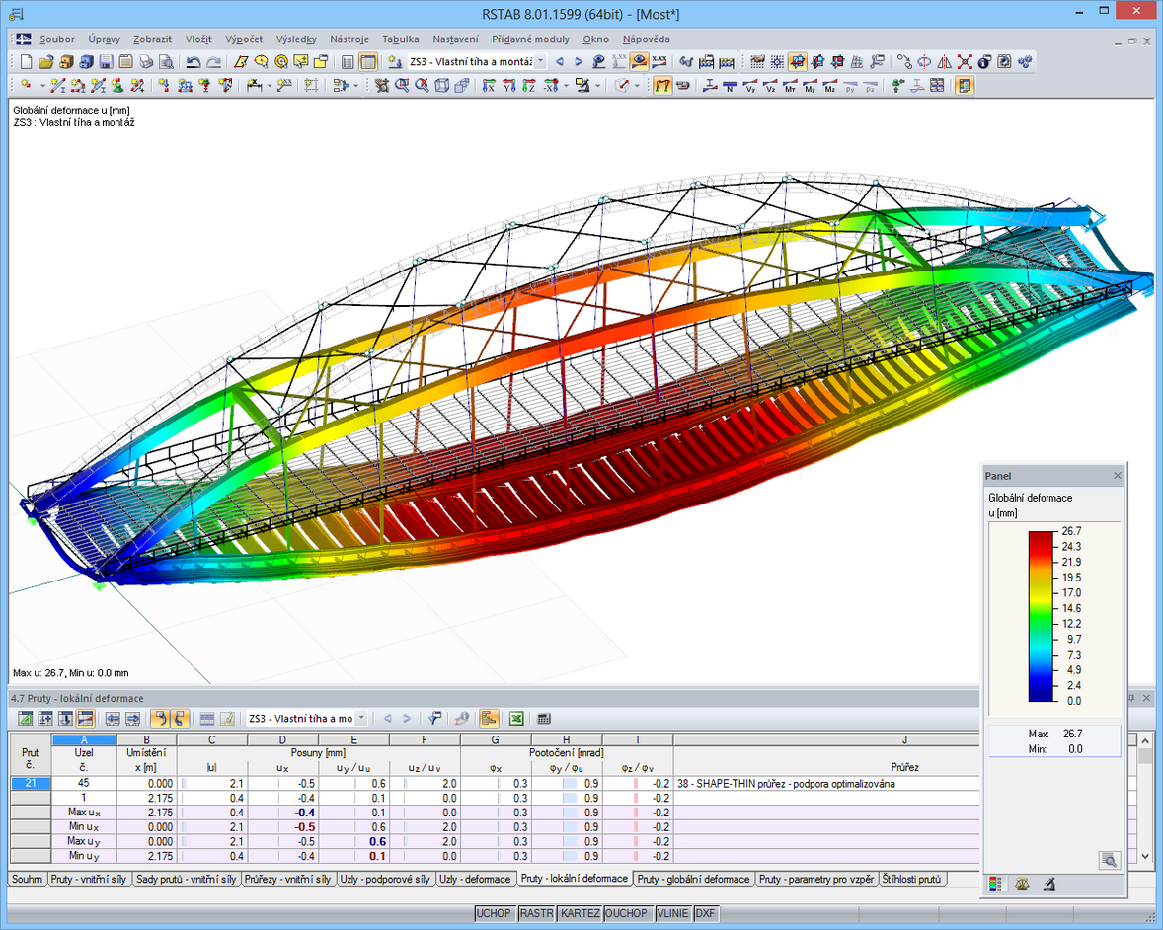Show axial force N diagram icon
The height and width of the screenshot is (930, 1163).
730,85
